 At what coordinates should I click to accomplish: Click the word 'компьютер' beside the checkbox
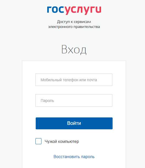(69, 141)
